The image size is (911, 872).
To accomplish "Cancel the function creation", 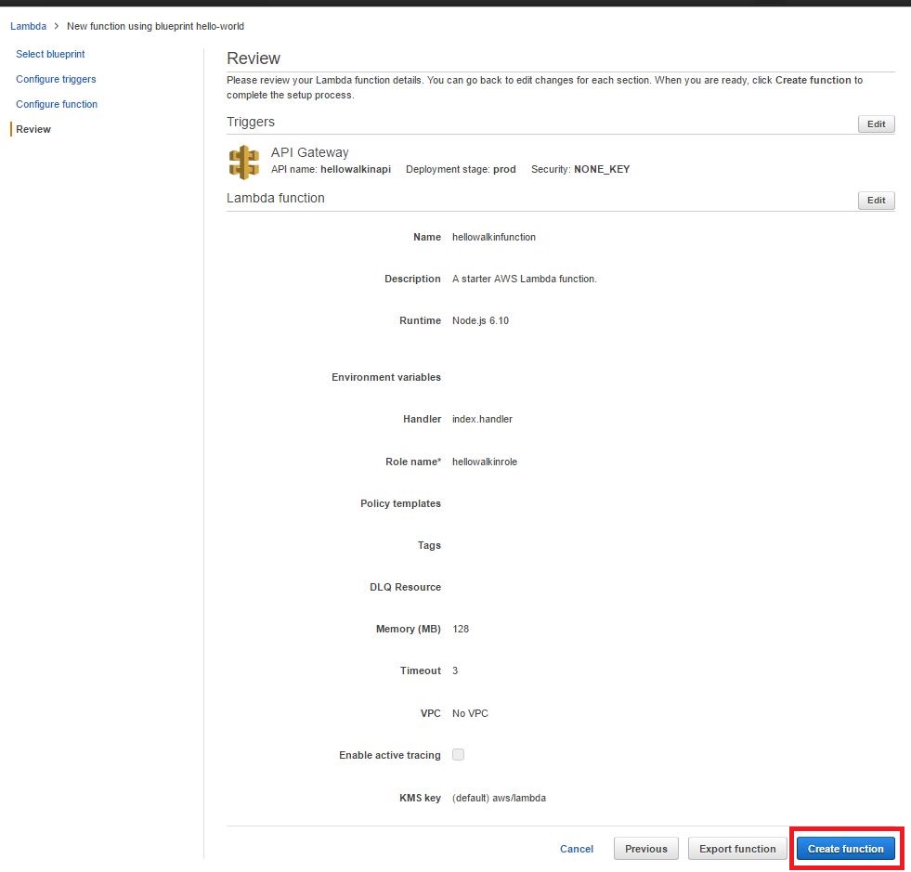I will (x=576, y=848).
